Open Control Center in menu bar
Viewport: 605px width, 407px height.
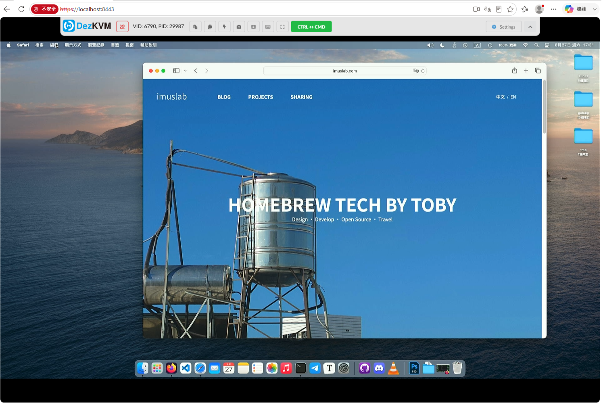(x=547, y=45)
